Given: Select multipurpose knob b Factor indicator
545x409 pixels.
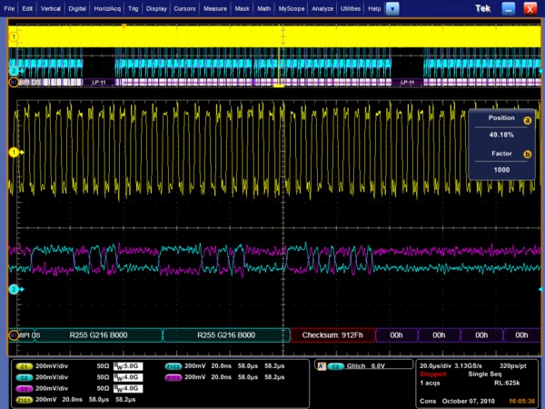Looking at the screenshot, I should [x=527, y=155].
